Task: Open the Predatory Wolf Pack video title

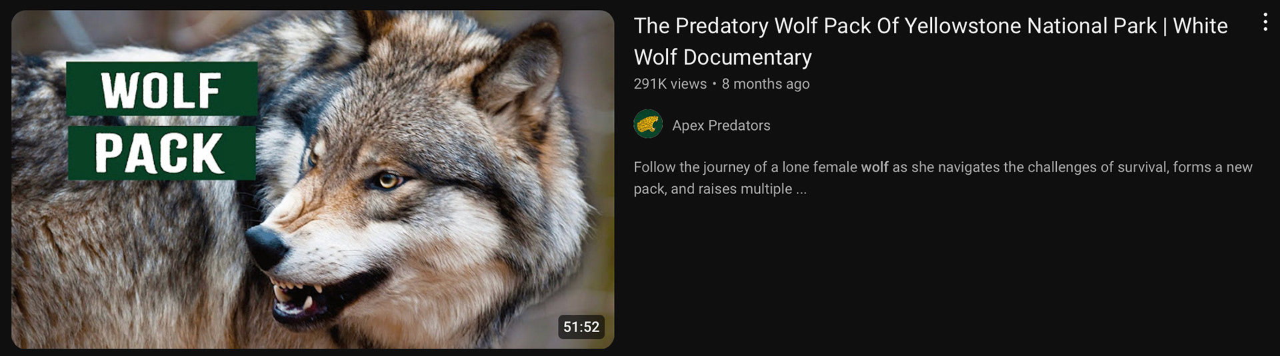Action: pyautogui.click(x=931, y=41)
